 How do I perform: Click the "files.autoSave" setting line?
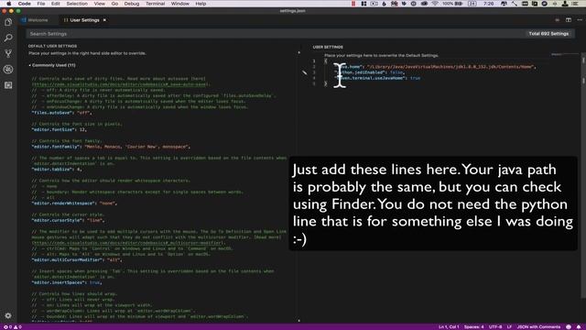click(x=61, y=113)
